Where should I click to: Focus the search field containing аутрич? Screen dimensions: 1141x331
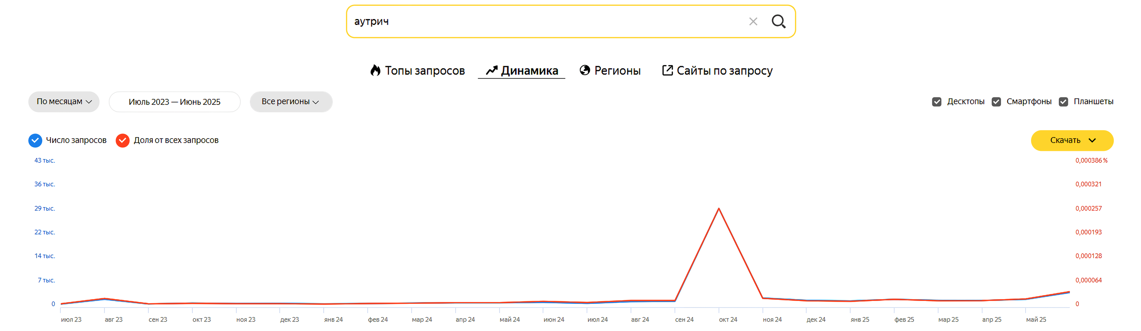pyautogui.click(x=545, y=21)
